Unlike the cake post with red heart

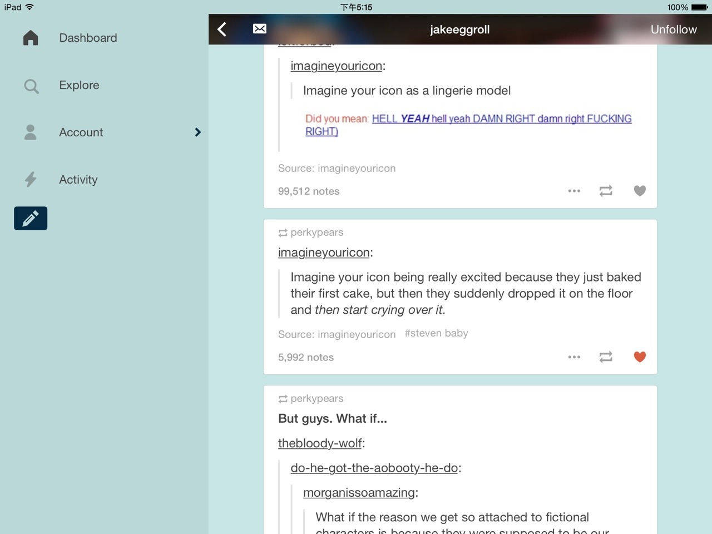point(640,357)
